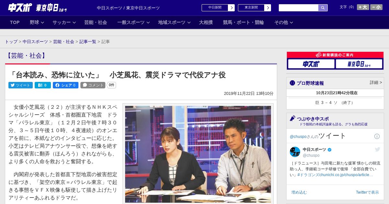Click the arrow beside 中日新聞

coord(231,8)
